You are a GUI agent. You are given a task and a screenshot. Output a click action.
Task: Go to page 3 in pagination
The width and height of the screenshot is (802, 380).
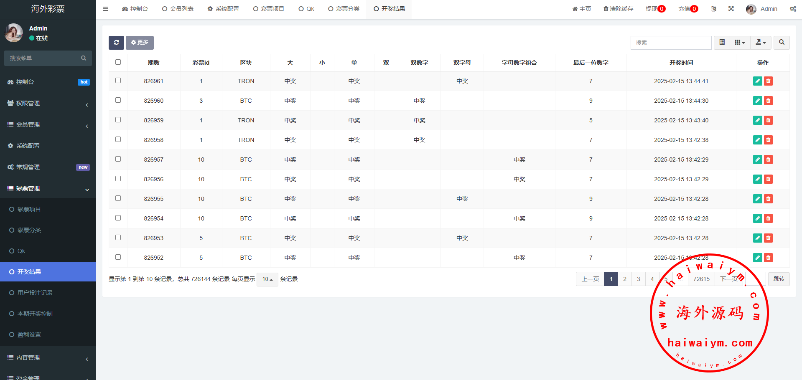click(638, 279)
